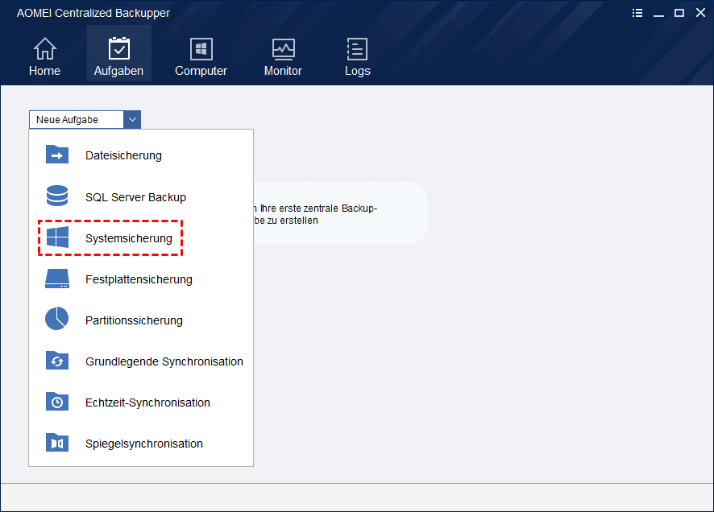This screenshot has height=512, width=714.
Task: Close the AOMEI Centralized Backupper window
Action: (700, 13)
